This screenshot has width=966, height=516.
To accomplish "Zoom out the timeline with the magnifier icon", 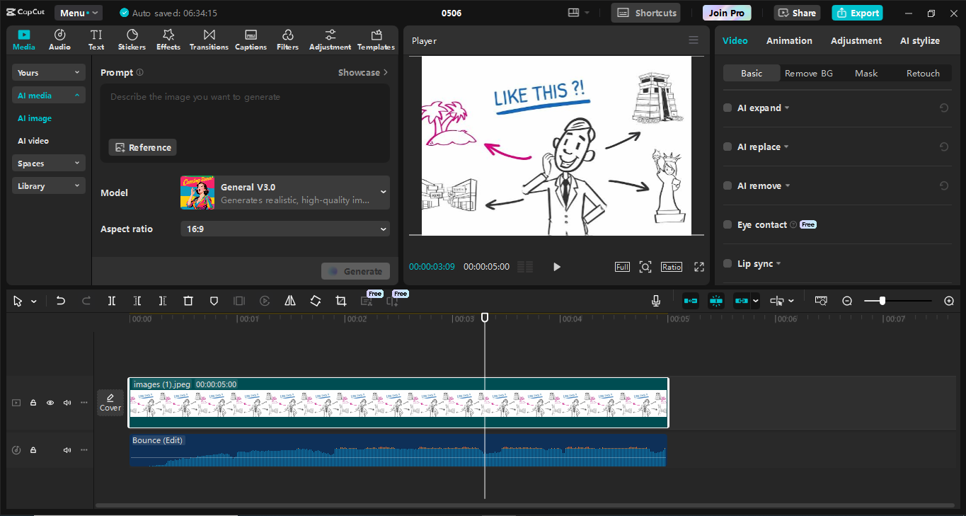I will coord(847,300).
